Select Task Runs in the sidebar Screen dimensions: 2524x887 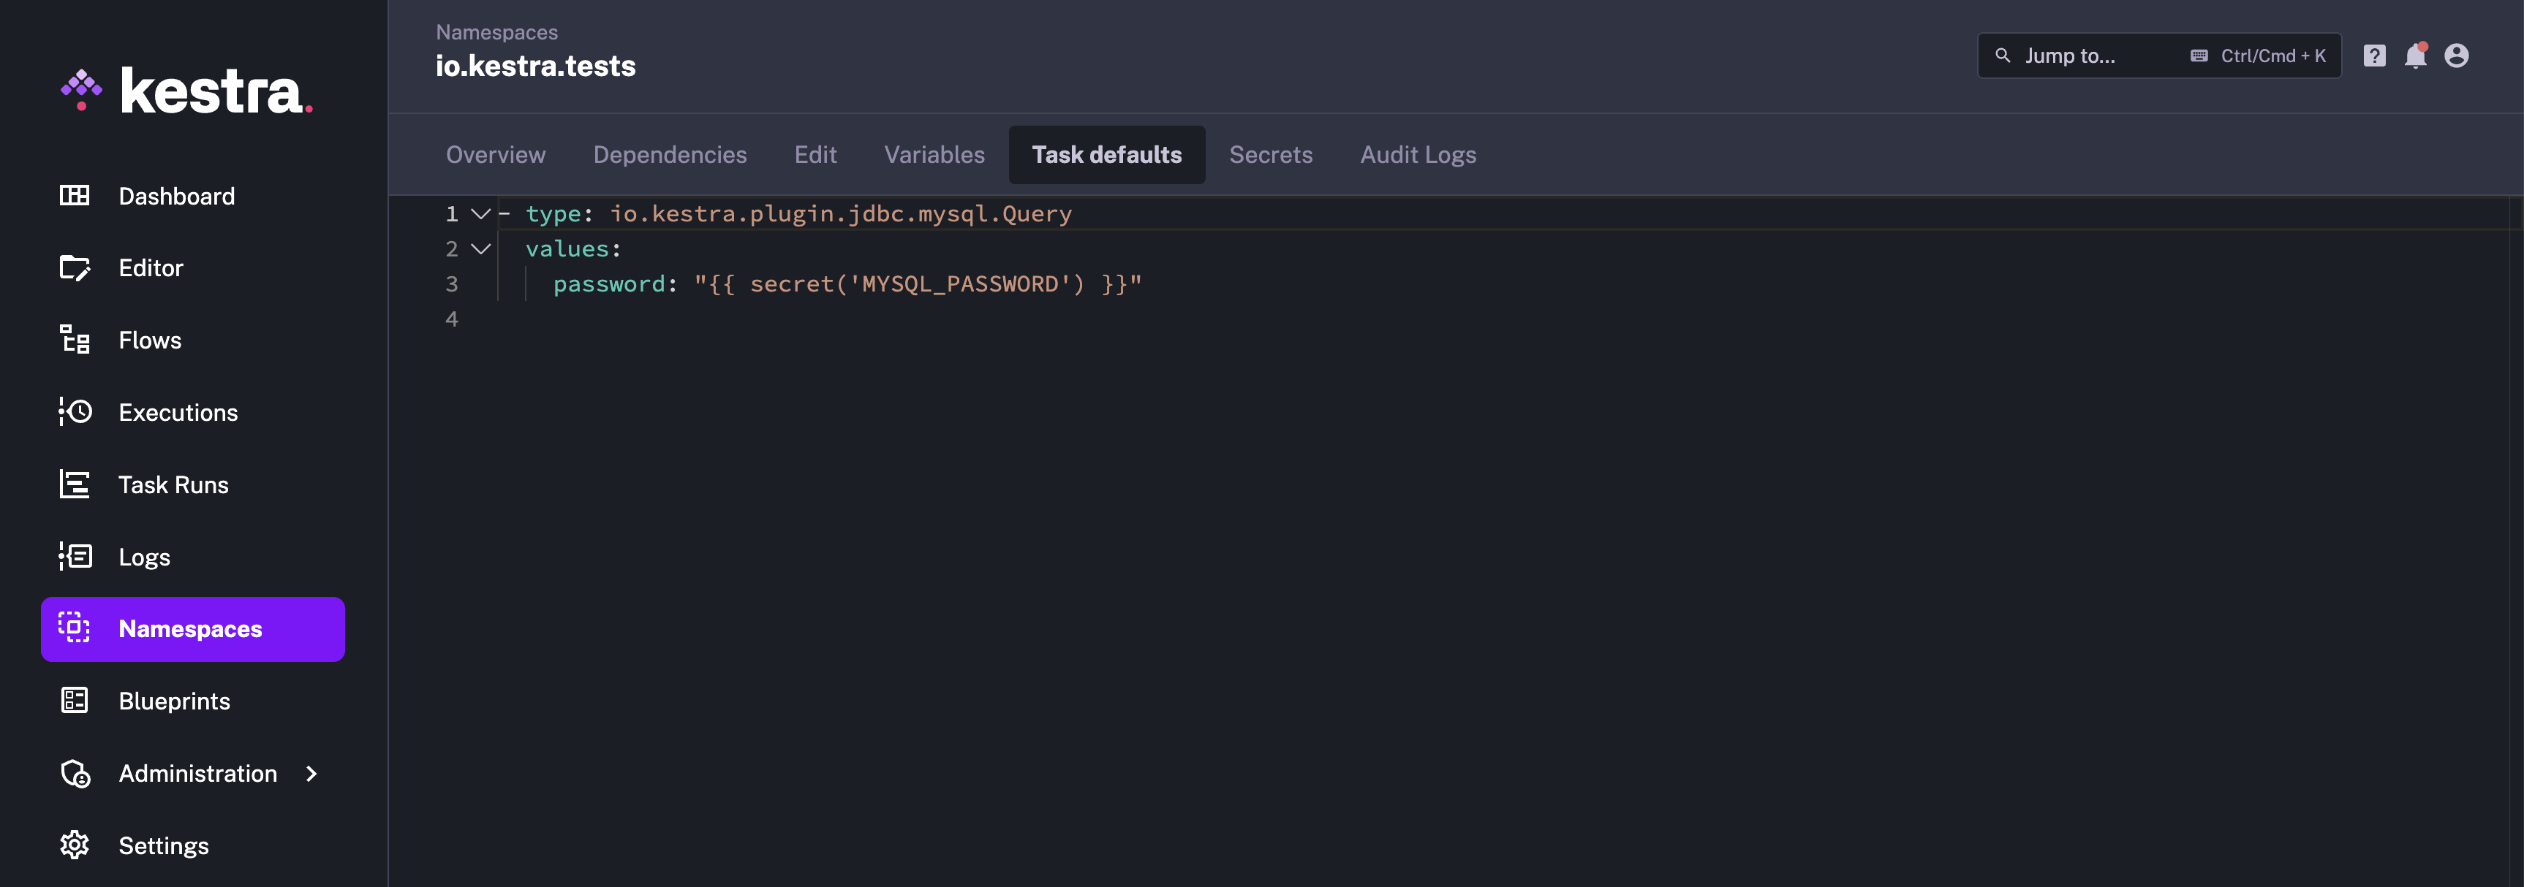172,484
